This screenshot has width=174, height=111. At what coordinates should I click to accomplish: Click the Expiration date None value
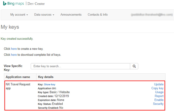click(61, 100)
